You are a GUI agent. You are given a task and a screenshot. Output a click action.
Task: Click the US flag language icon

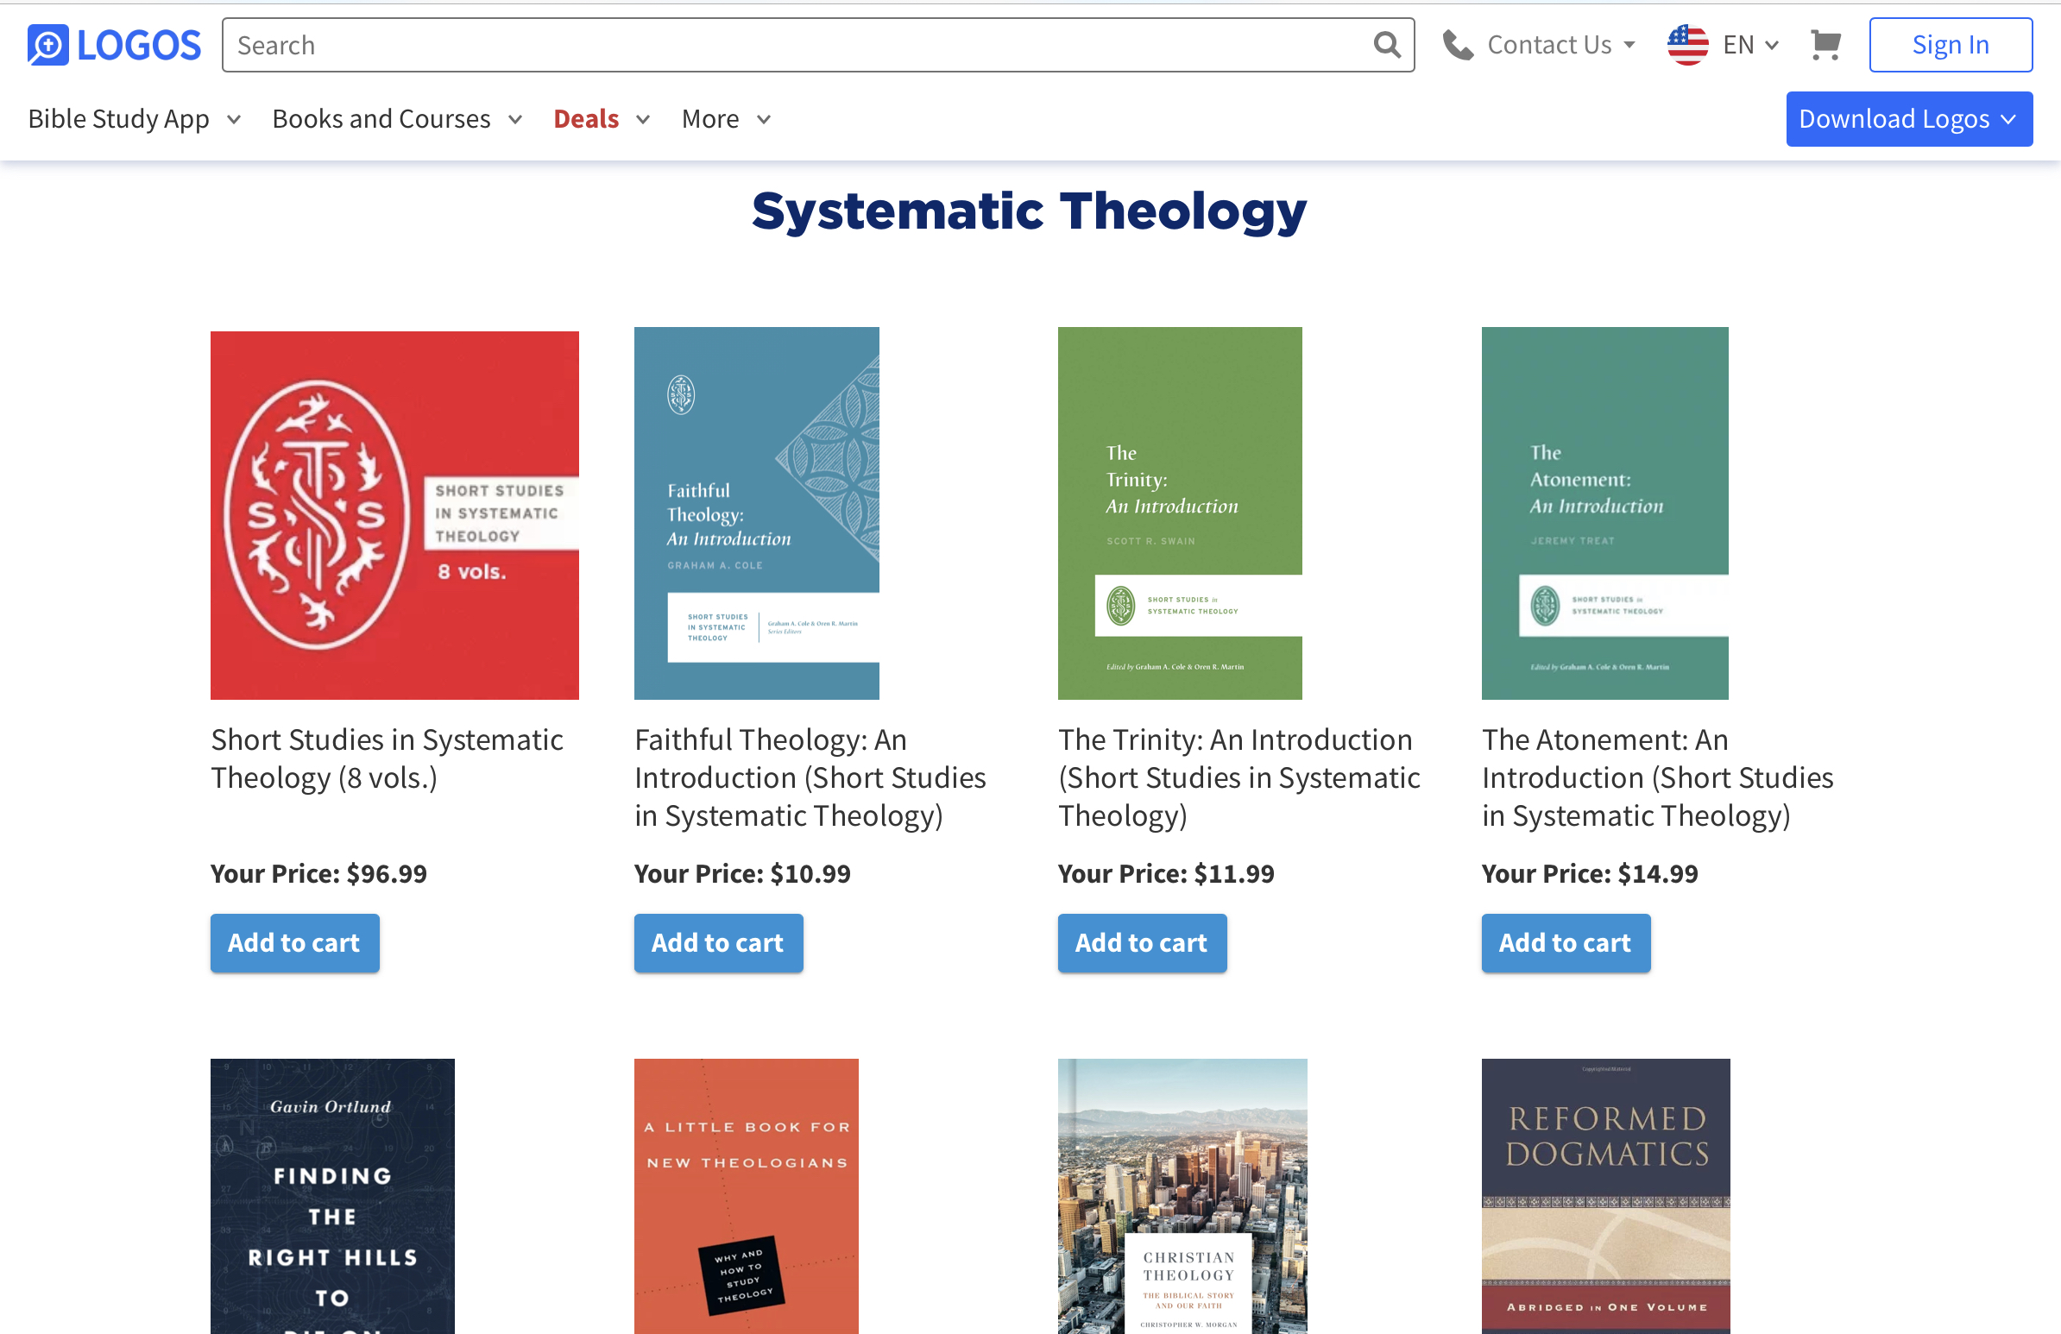(1687, 45)
